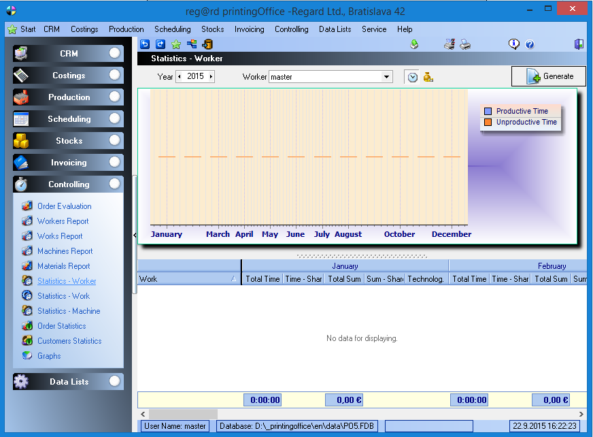The height and width of the screenshot is (437, 593).
Task: Click the printer icon in the toolbar
Action: tap(465, 44)
